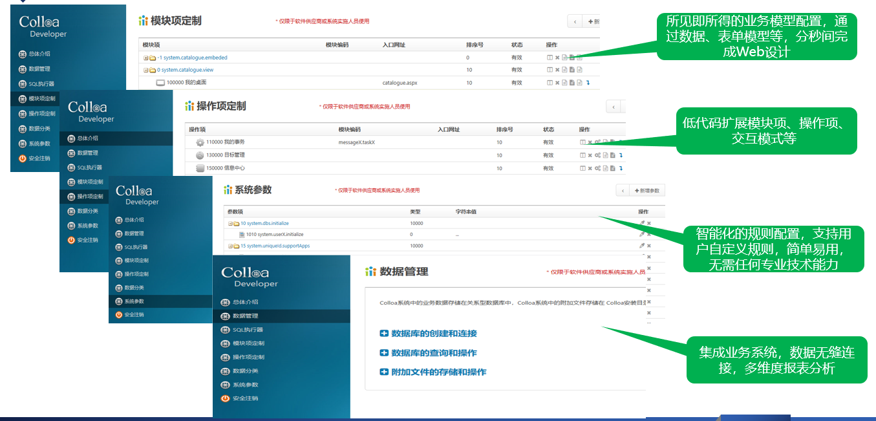876x421 pixels.
Task: Click the column-layout icon in 我的桌面 row
Action: [550, 83]
